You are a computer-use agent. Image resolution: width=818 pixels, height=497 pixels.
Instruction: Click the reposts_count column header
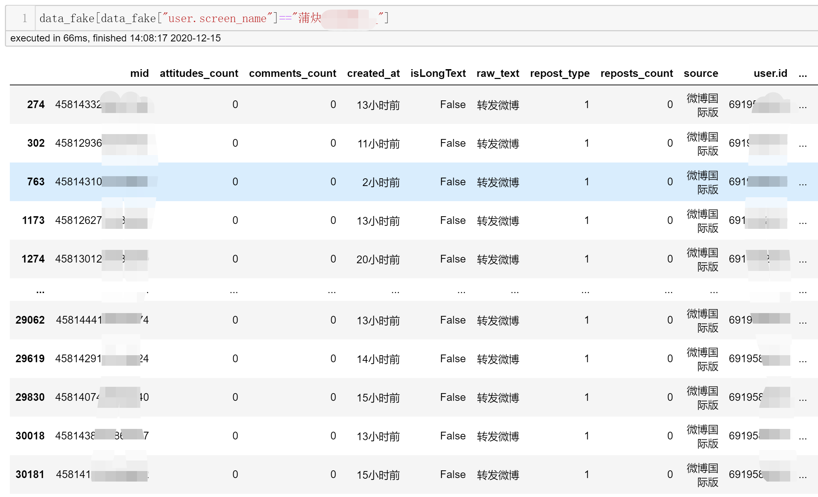pyautogui.click(x=636, y=73)
